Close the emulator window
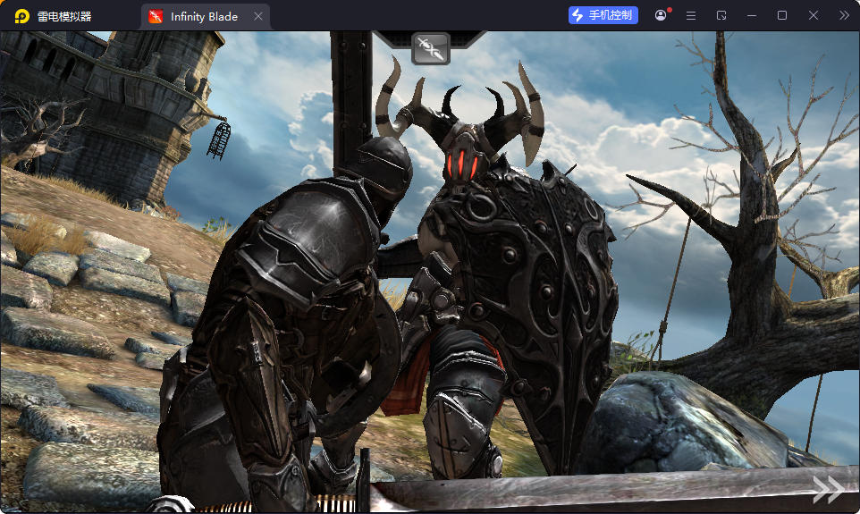 (814, 15)
